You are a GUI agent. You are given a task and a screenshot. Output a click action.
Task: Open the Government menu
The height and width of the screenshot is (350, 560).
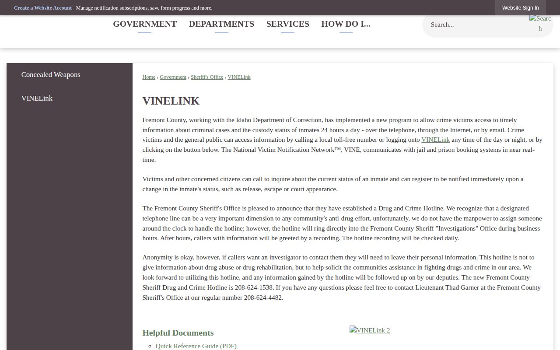click(x=145, y=24)
